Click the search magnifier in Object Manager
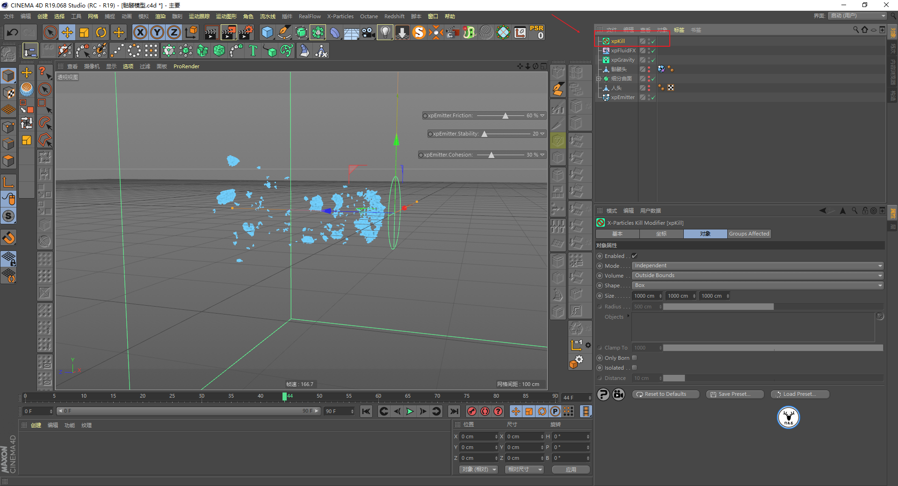This screenshot has width=898, height=486. pyautogui.click(x=855, y=29)
